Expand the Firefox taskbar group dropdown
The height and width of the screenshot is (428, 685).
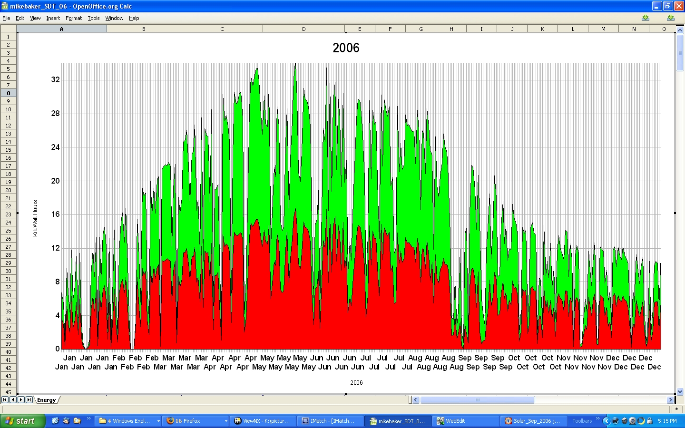pyautogui.click(x=226, y=421)
